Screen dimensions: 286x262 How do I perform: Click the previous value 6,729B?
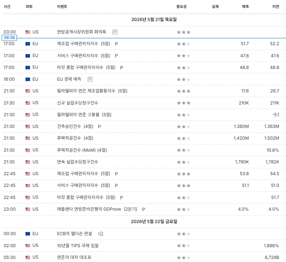click(x=272, y=258)
